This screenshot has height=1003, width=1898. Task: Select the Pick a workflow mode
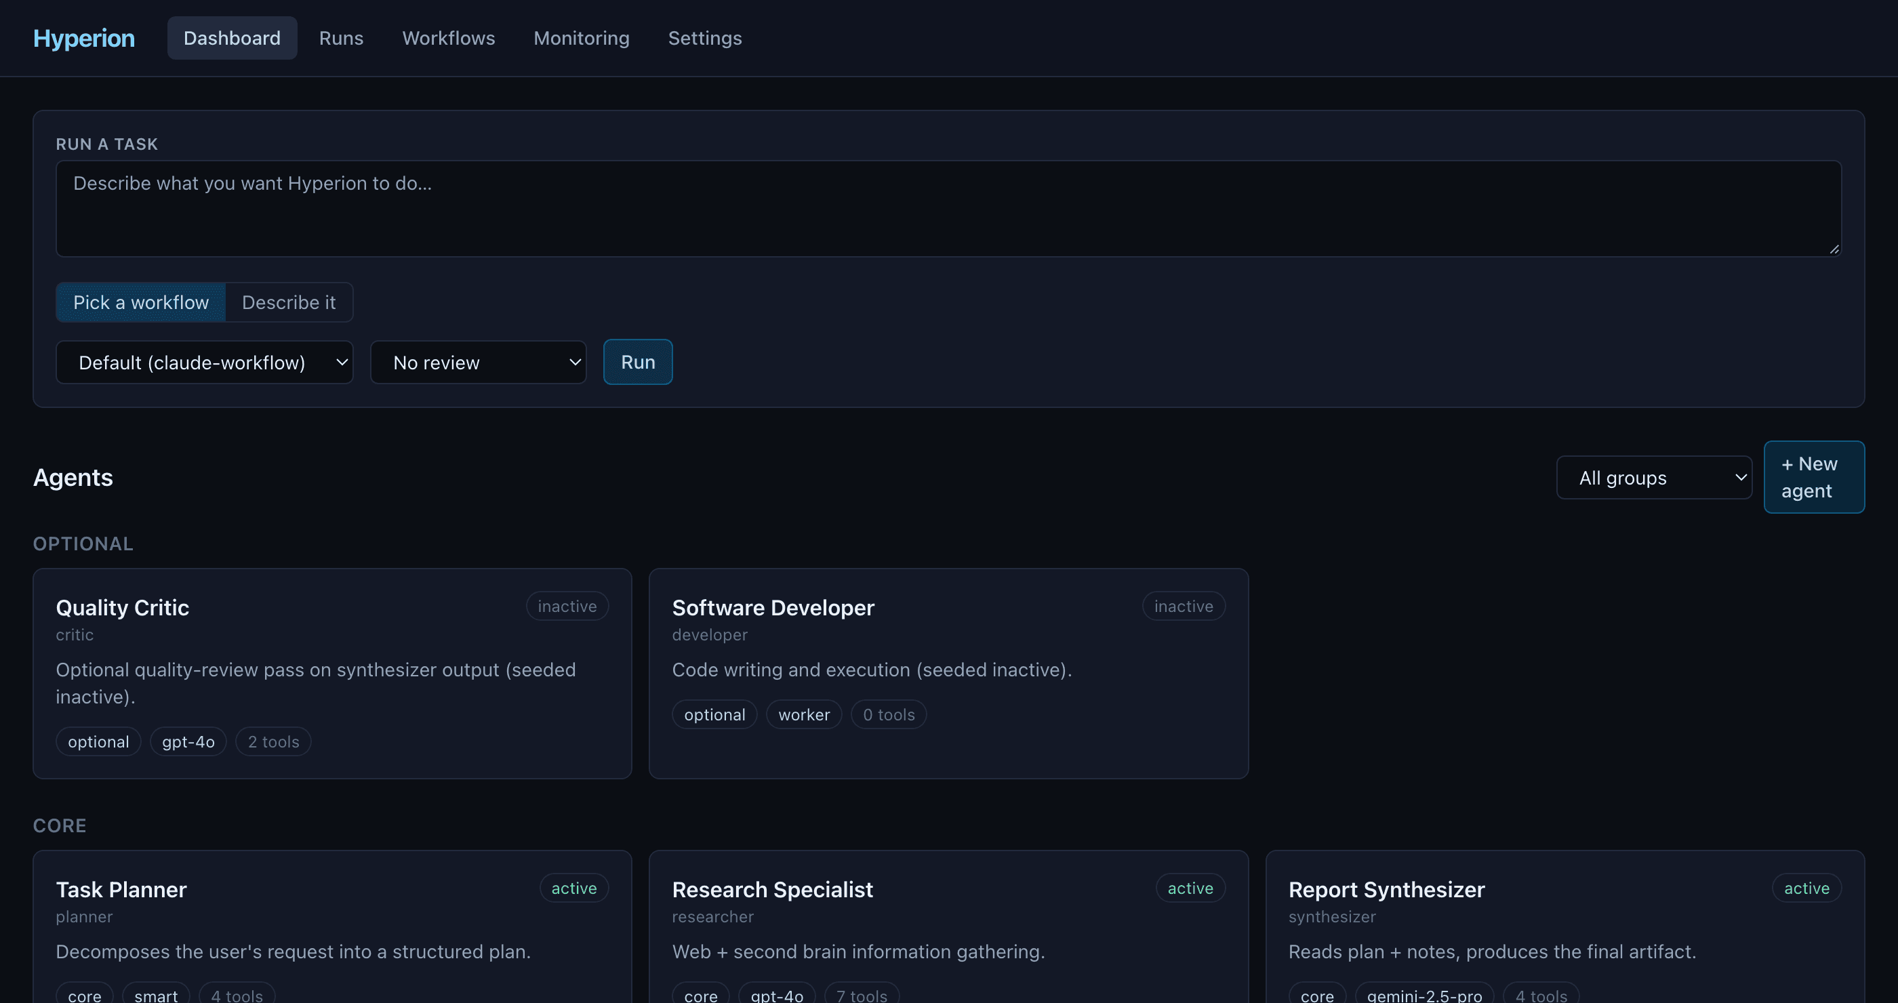pos(141,303)
